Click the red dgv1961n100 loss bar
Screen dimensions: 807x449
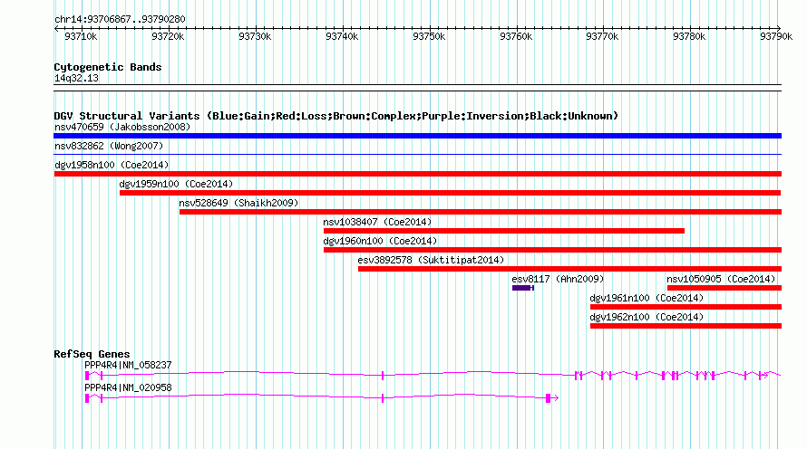(685, 307)
